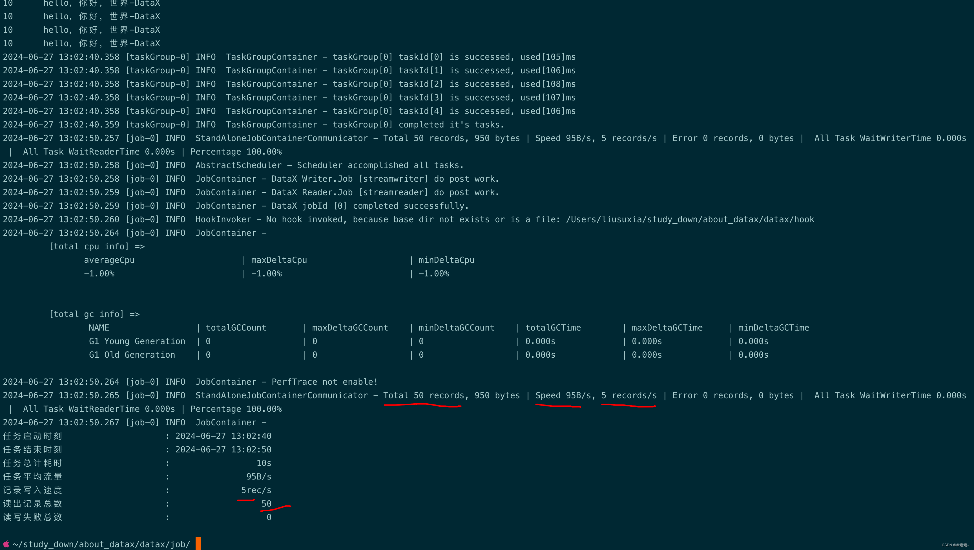Click the apple icon in the shell prompt
This screenshot has height=550, width=974.
[x=6, y=544]
